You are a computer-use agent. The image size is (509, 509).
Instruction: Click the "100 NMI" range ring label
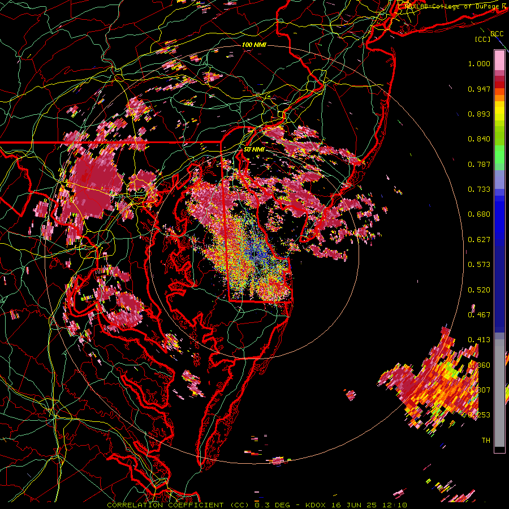pos(254,45)
